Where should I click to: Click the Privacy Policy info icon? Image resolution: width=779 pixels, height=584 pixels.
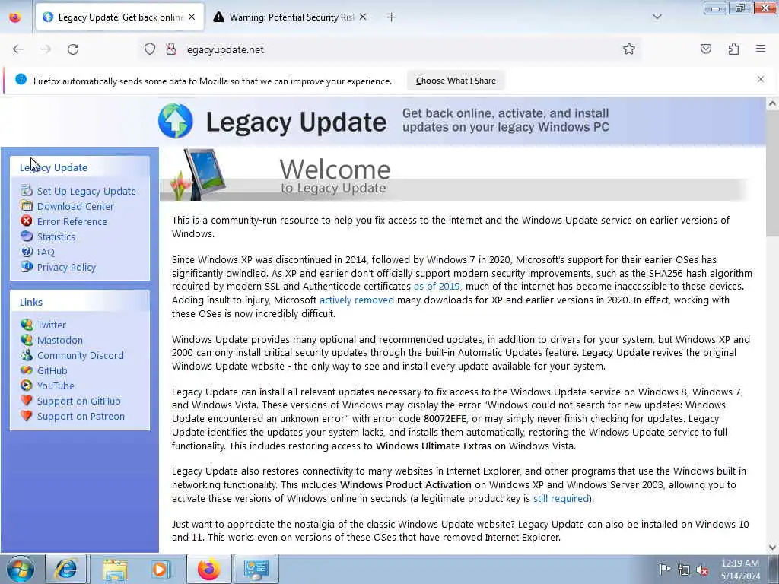(27, 267)
